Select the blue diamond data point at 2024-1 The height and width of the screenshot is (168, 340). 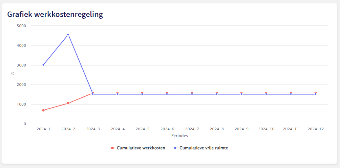43,65
